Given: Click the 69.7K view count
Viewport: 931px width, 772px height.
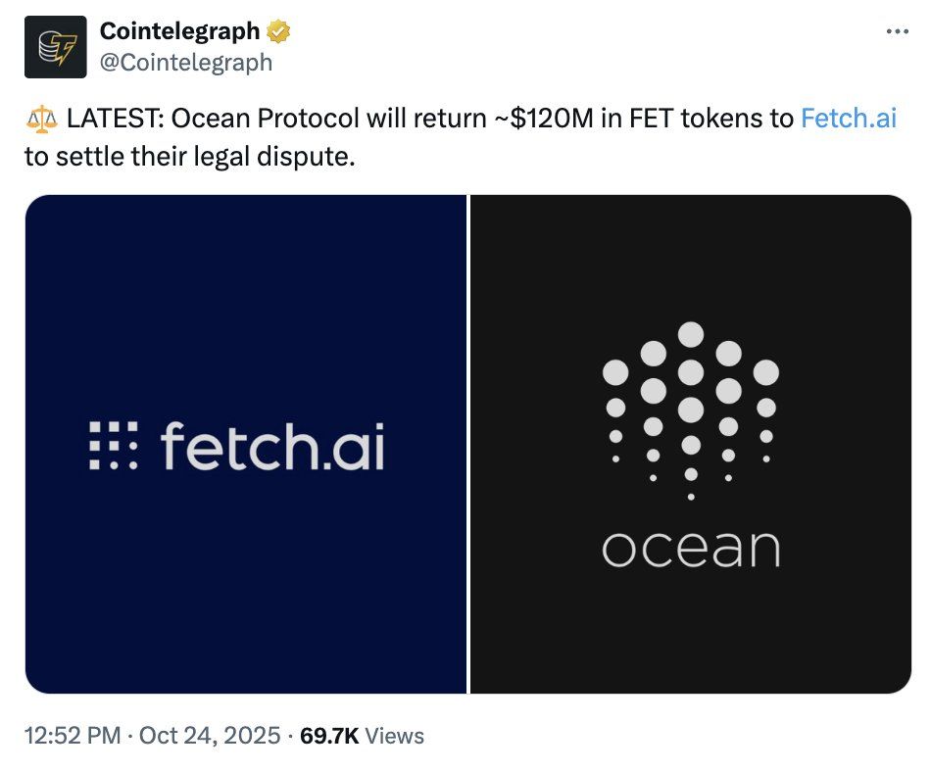Looking at the screenshot, I should (x=328, y=736).
